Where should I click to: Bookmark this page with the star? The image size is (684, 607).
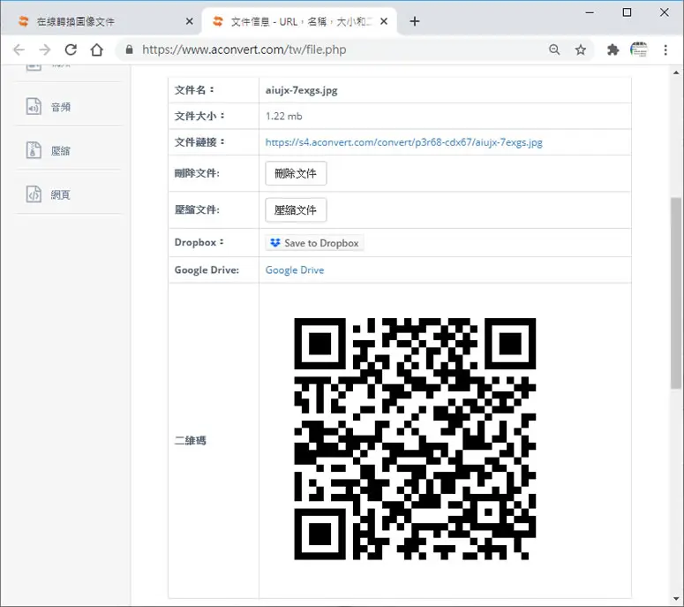point(580,49)
